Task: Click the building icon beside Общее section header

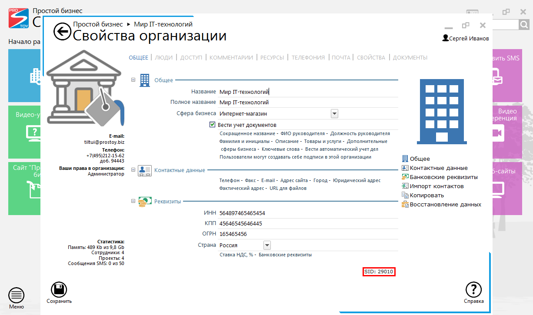Action: point(145,80)
